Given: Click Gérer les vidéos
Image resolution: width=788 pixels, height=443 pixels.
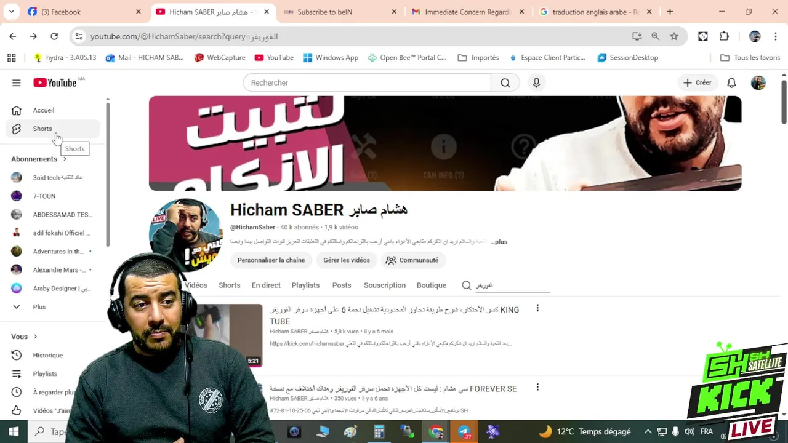Looking at the screenshot, I should (347, 260).
